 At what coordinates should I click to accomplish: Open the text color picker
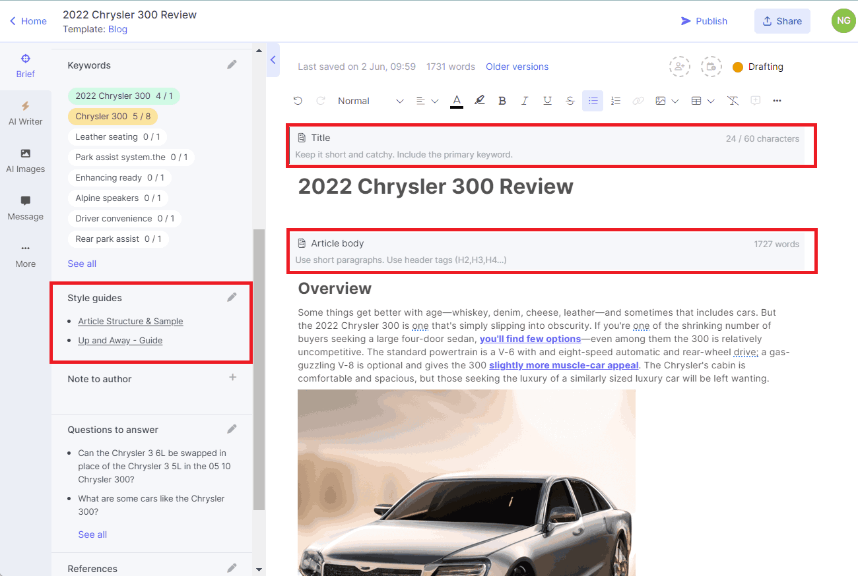coord(456,101)
